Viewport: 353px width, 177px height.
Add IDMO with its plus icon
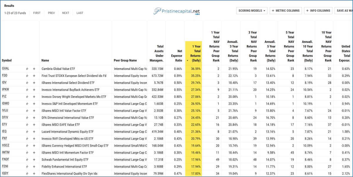[x=34, y=104]
